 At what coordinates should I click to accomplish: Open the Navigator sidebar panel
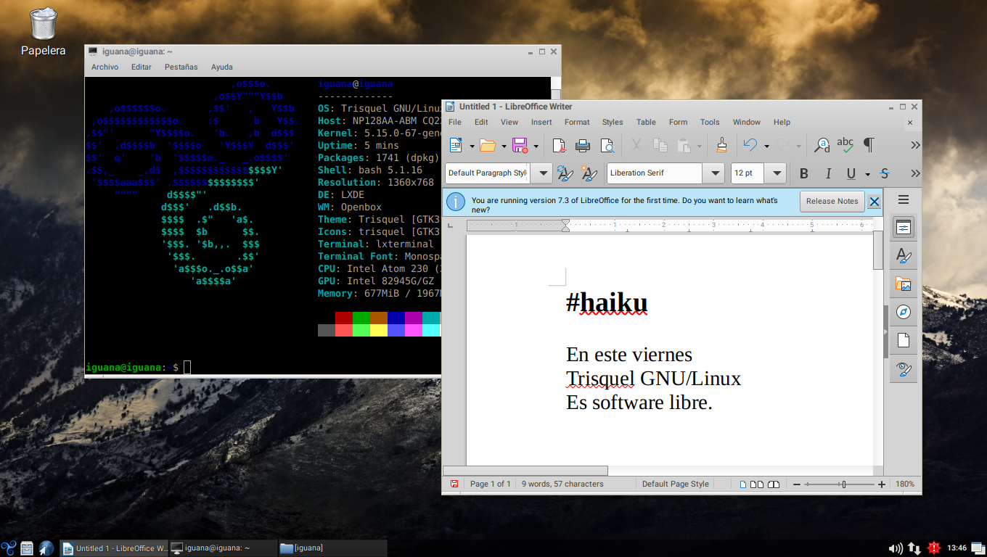903,312
